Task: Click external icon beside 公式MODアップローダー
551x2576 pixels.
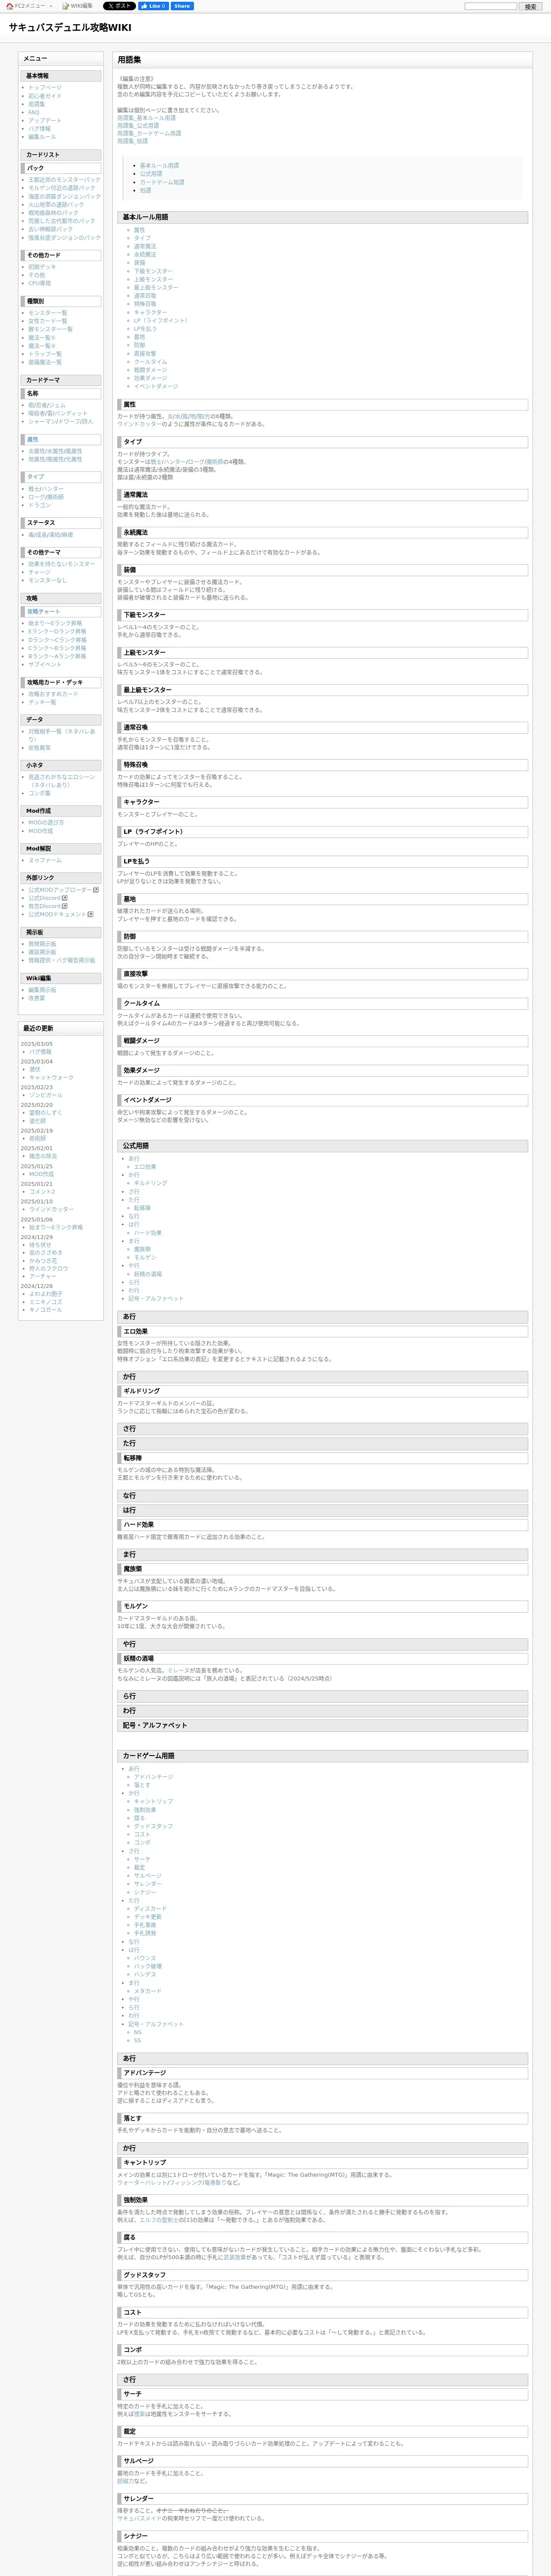Action: coord(96,889)
